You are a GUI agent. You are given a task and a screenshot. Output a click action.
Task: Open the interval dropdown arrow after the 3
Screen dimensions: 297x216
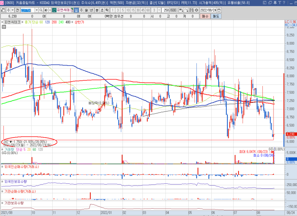coord(159,10)
